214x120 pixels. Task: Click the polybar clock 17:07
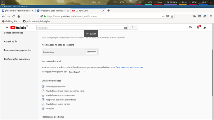(203, 2)
